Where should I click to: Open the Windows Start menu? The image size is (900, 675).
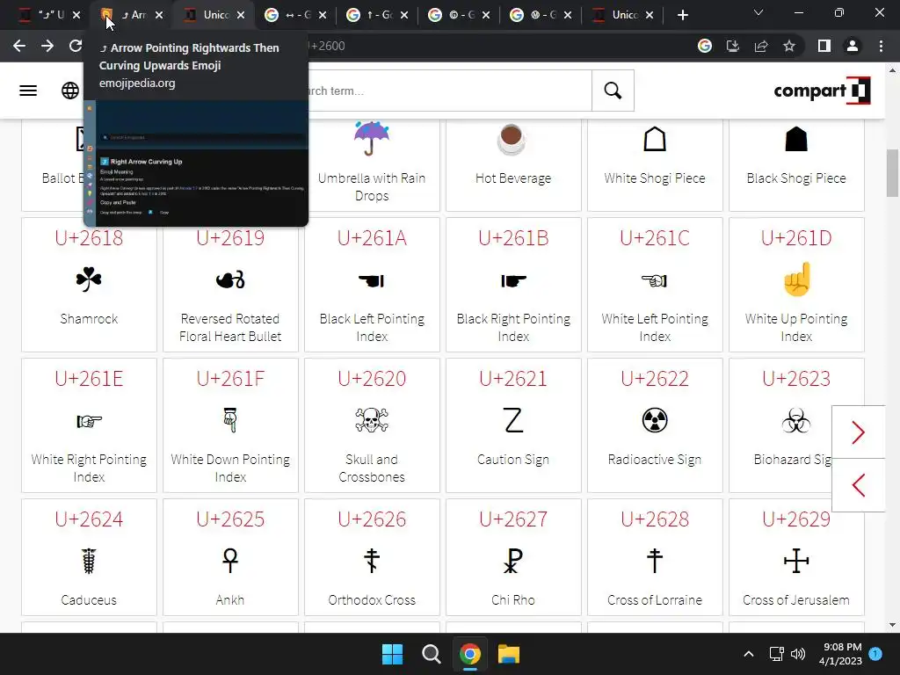coord(393,654)
